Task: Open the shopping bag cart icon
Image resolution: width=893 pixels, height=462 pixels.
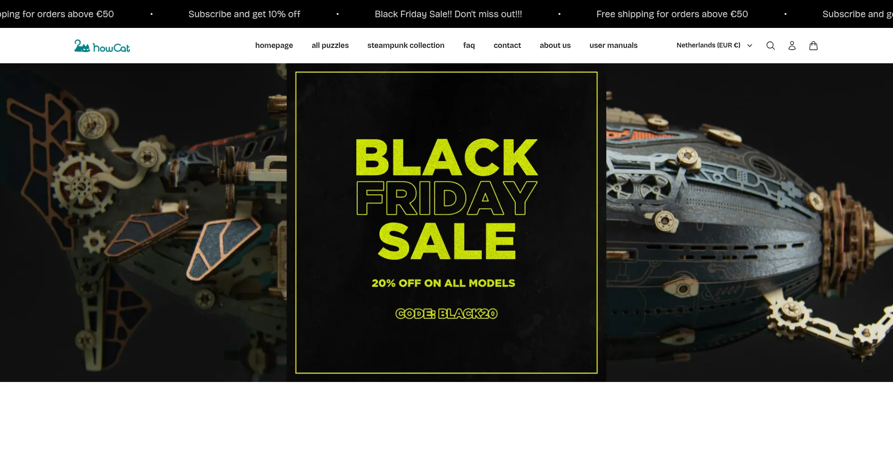Action: (x=813, y=46)
